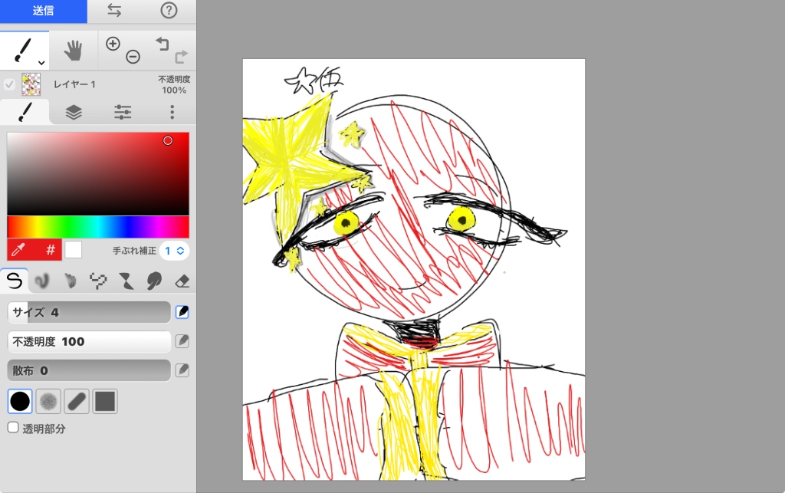Click the rainbow hue slider bar
Screen dimensions: 785x493
(x=98, y=227)
